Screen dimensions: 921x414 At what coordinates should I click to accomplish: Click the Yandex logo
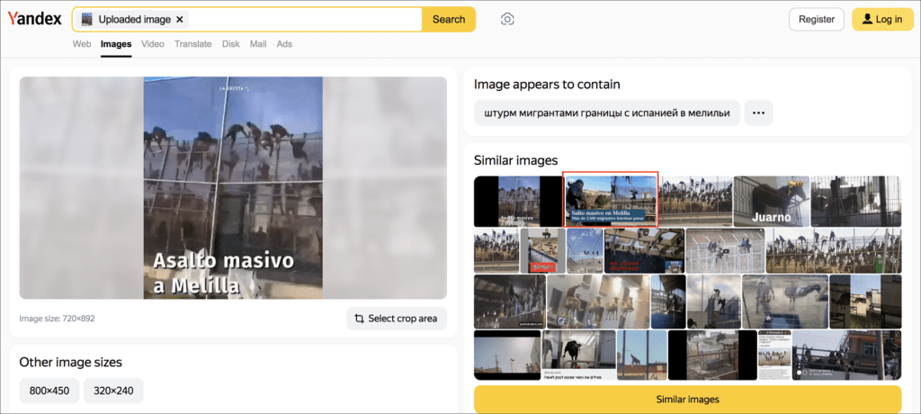click(34, 19)
